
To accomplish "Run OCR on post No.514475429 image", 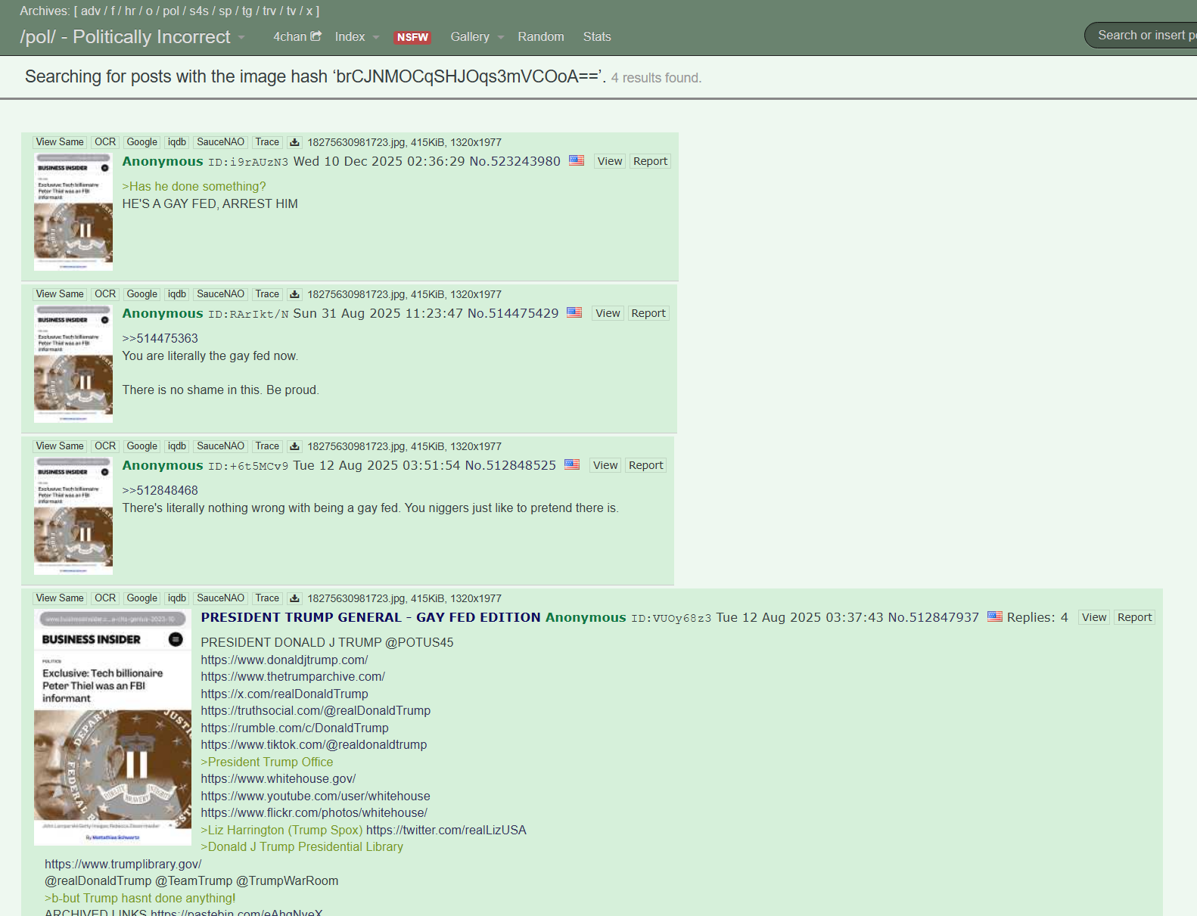I will coord(105,294).
